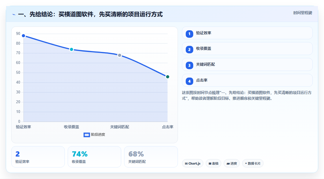Screen dimensions: 324x179
Task: Click the y-axis value 90
Action: tap(18, 33)
